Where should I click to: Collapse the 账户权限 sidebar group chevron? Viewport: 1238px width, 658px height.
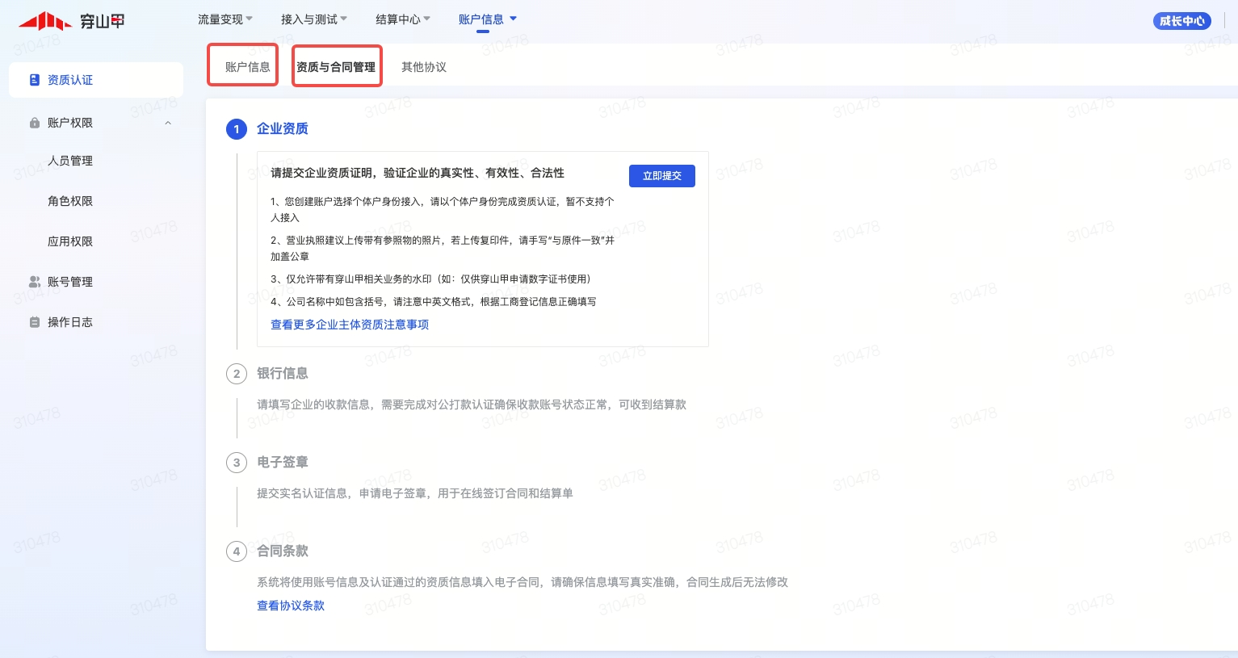[168, 123]
